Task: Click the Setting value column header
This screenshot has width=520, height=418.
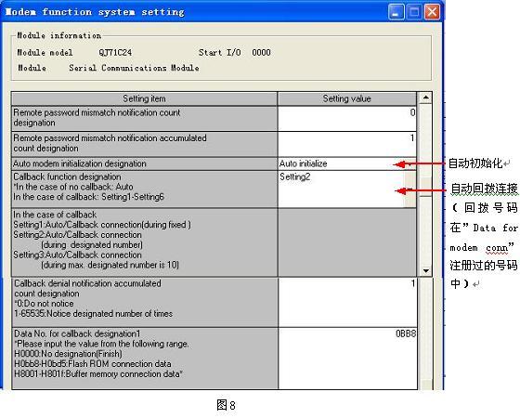Action: click(347, 98)
